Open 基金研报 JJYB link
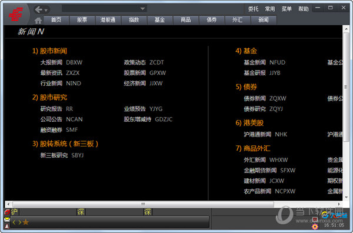Screen dimensions: 353x233 [x=262, y=73]
